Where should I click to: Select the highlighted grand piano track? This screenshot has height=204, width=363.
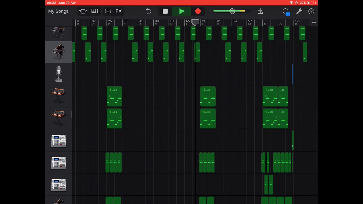pyautogui.click(x=58, y=52)
